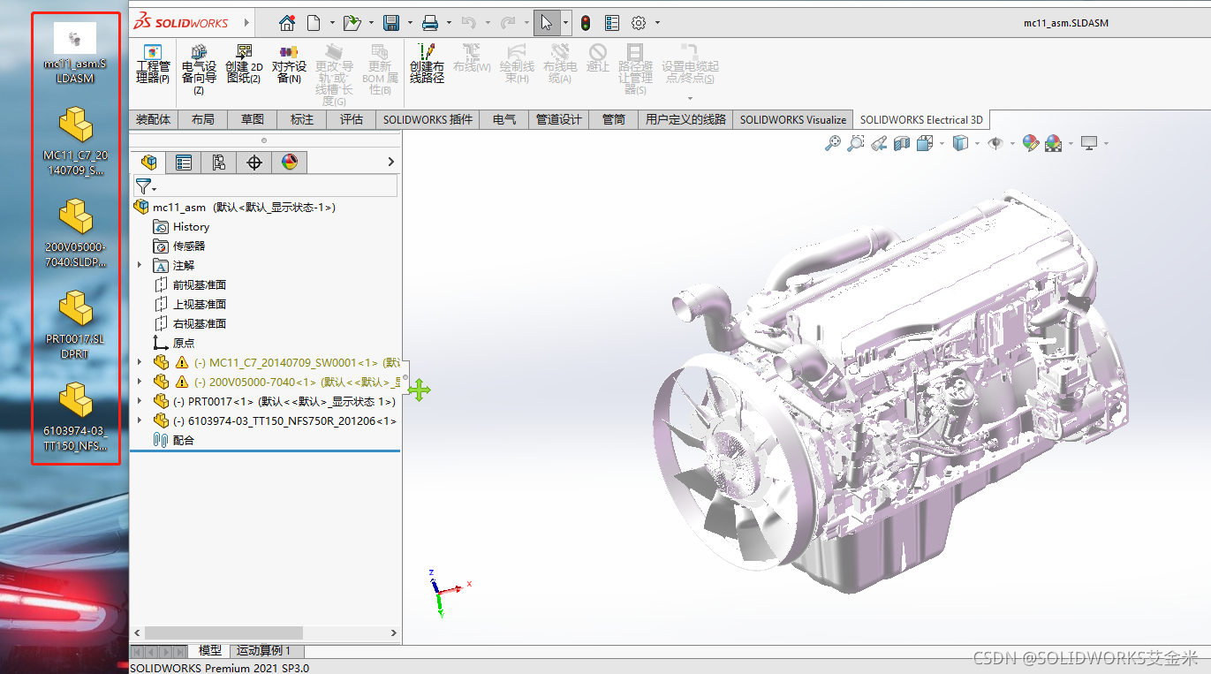
Task: Click 创建 2D 图纸 tool
Action: [244, 64]
